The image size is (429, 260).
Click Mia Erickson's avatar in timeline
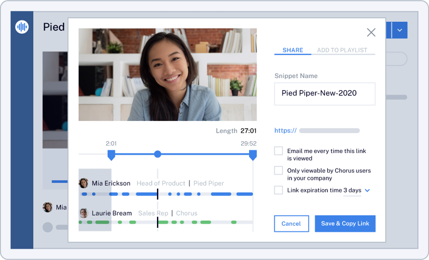click(x=84, y=183)
